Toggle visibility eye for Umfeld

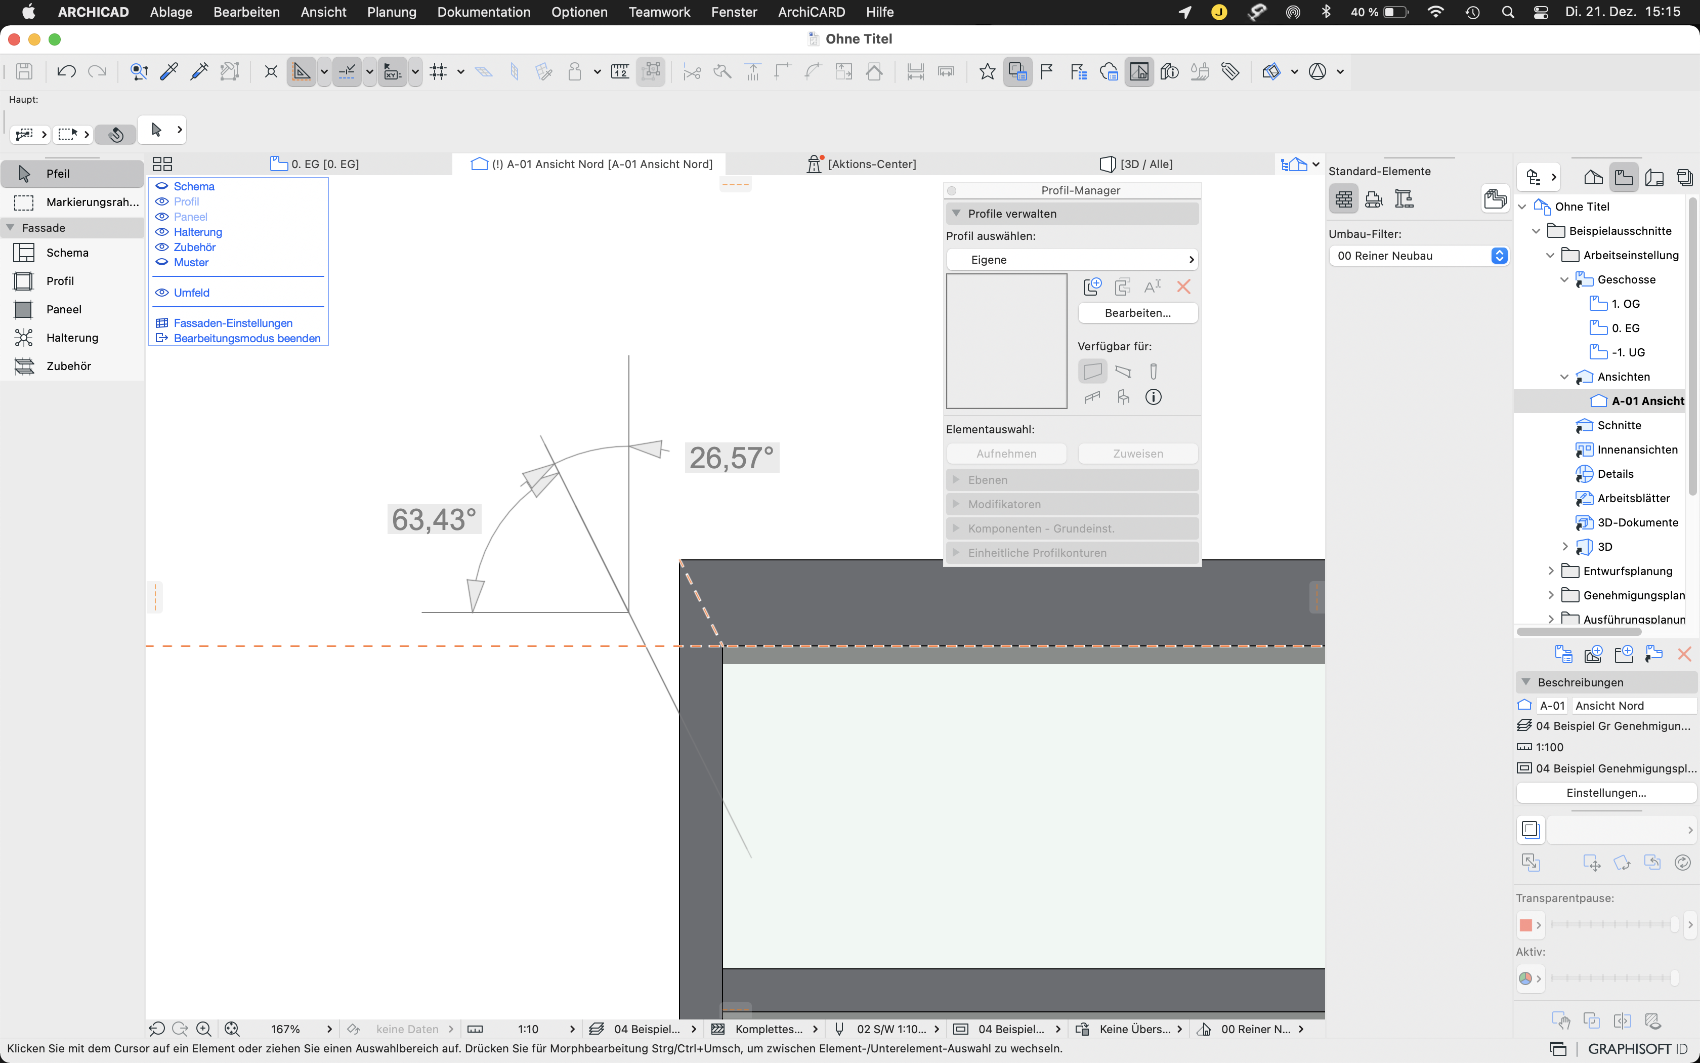click(x=162, y=293)
